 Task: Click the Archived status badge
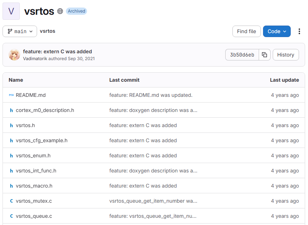(x=76, y=11)
